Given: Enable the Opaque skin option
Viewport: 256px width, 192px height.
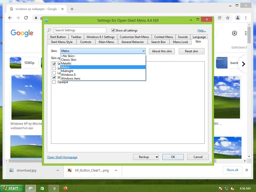Looking at the screenshot, I should click(54, 82).
